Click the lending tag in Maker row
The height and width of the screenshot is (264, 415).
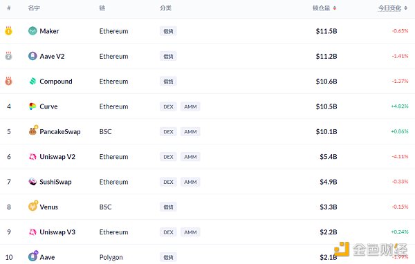coord(168,31)
